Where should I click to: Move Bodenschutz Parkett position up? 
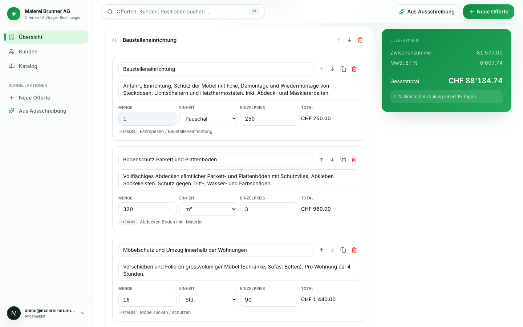[321, 160]
